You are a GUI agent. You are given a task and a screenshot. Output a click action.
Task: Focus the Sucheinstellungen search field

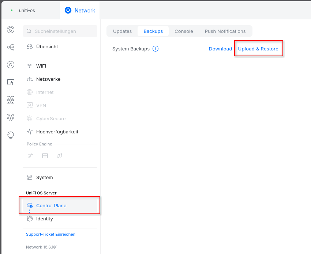coord(60,31)
